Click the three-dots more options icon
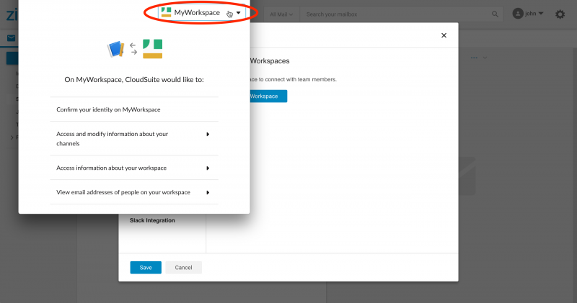This screenshot has width=577, height=303. [474, 58]
